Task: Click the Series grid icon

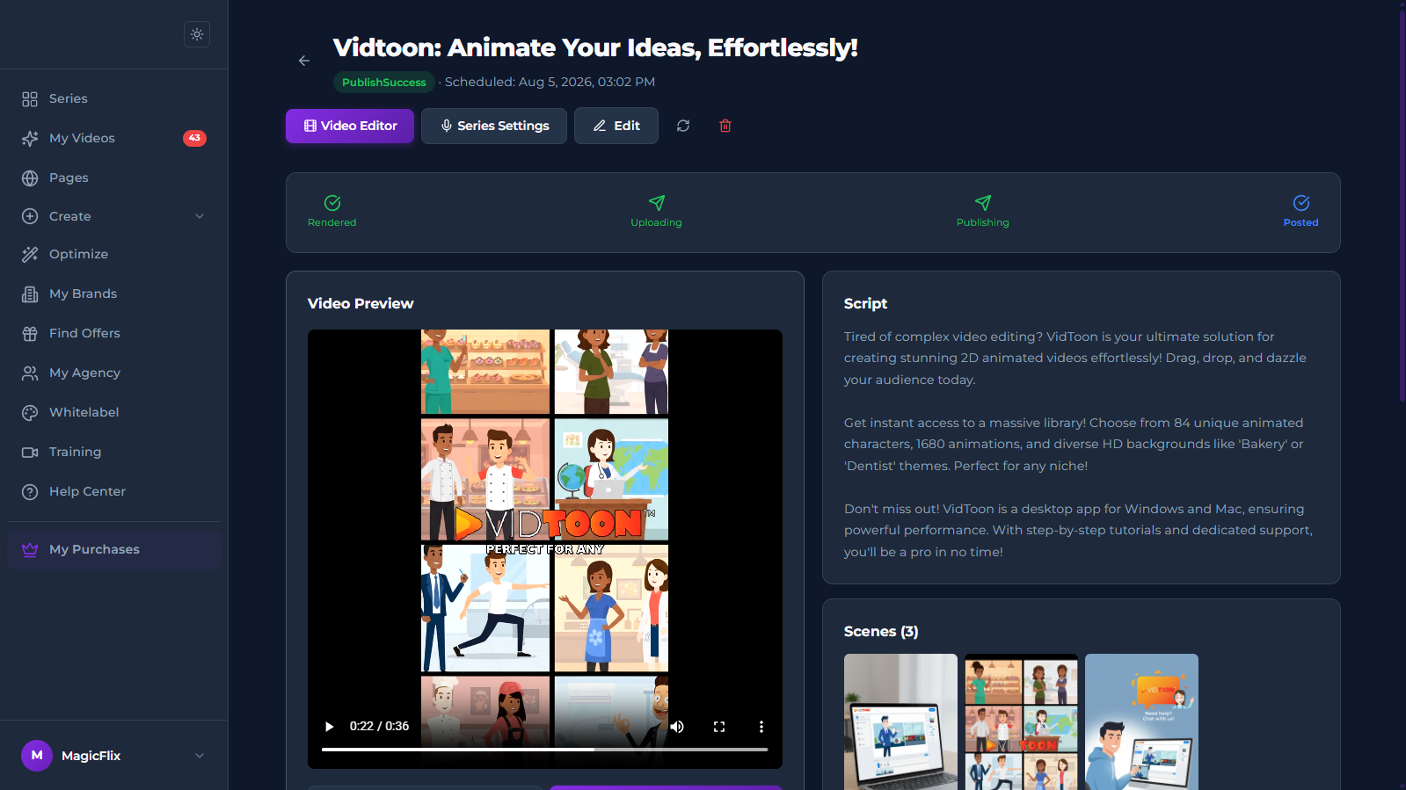Action: [30, 98]
